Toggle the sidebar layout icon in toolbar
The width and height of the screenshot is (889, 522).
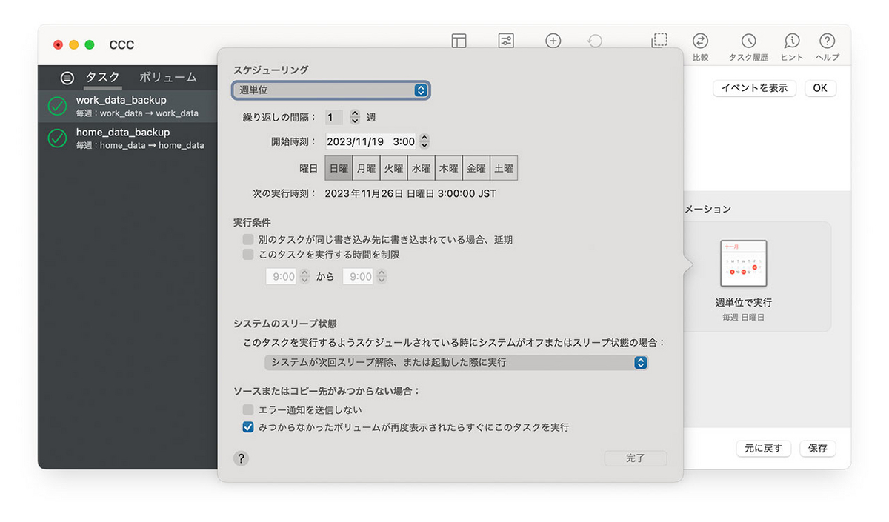click(x=459, y=41)
